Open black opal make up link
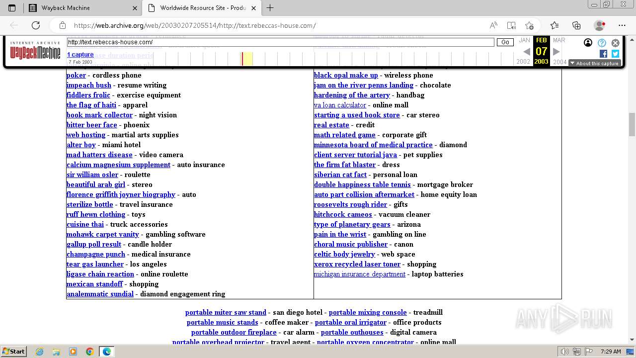Screen dimensions: 636x358 point(346,75)
